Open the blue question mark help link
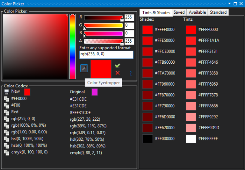This screenshot has width=245, height=170. 130,73
